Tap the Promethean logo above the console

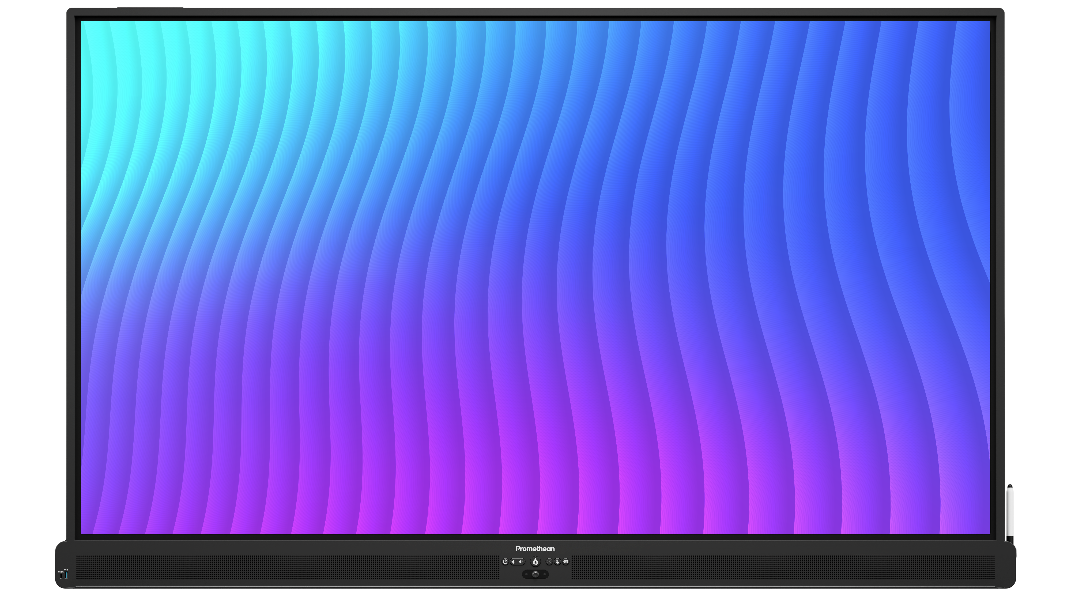point(535,549)
